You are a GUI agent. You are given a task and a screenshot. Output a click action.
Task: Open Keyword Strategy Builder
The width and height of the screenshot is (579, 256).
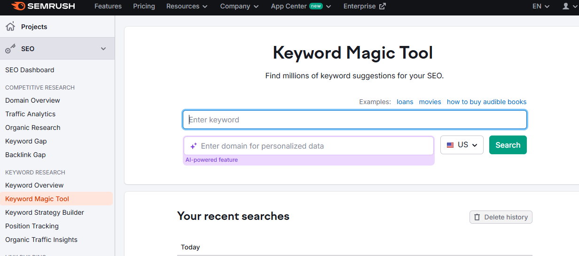coord(45,212)
